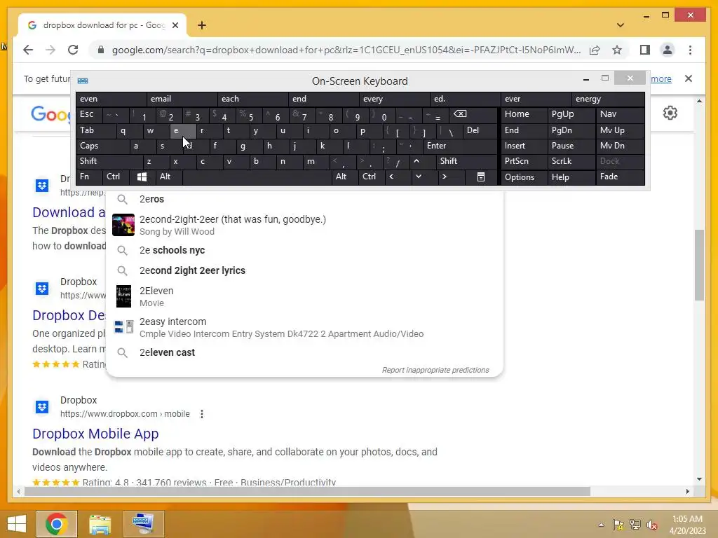The image size is (718, 538).
Task: Click the space bar key
Action: (x=257, y=177)
